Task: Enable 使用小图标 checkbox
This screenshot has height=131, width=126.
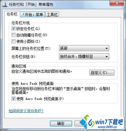Action: (13, 41)
